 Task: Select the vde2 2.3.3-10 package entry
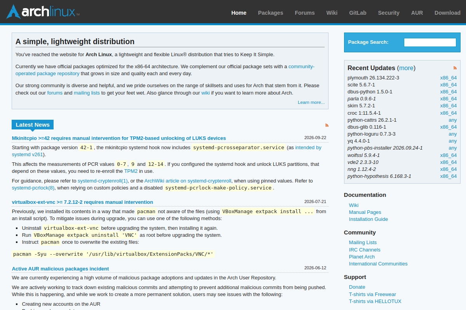click(363, 162)
